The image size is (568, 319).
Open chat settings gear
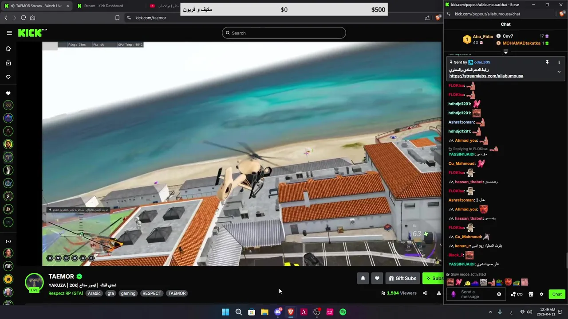coord(541,294)
